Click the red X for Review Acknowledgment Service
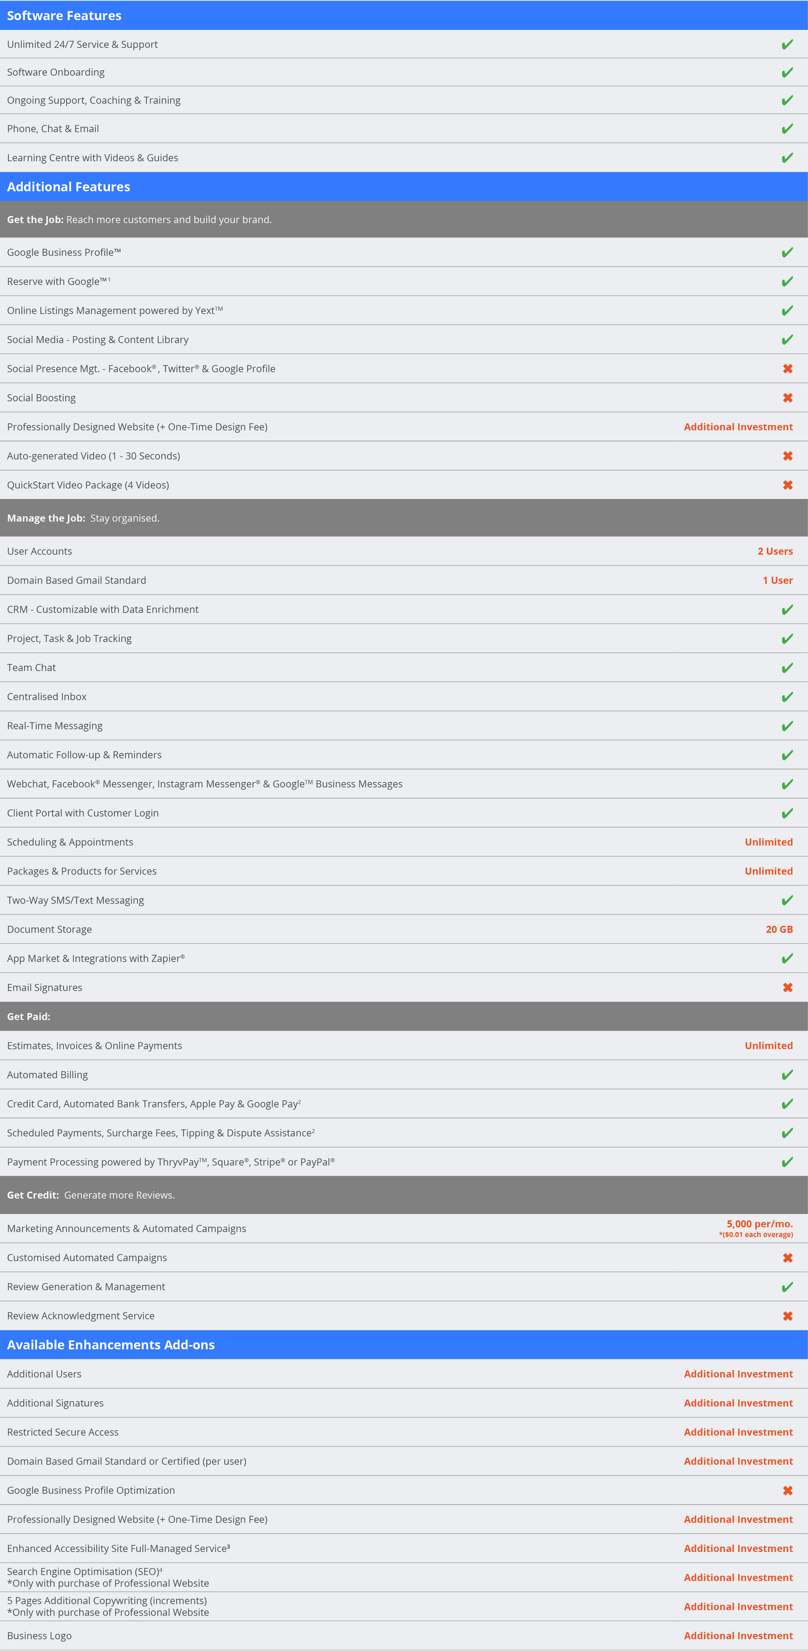This screenshot has height=1651, width=808. pos(787,1316)
